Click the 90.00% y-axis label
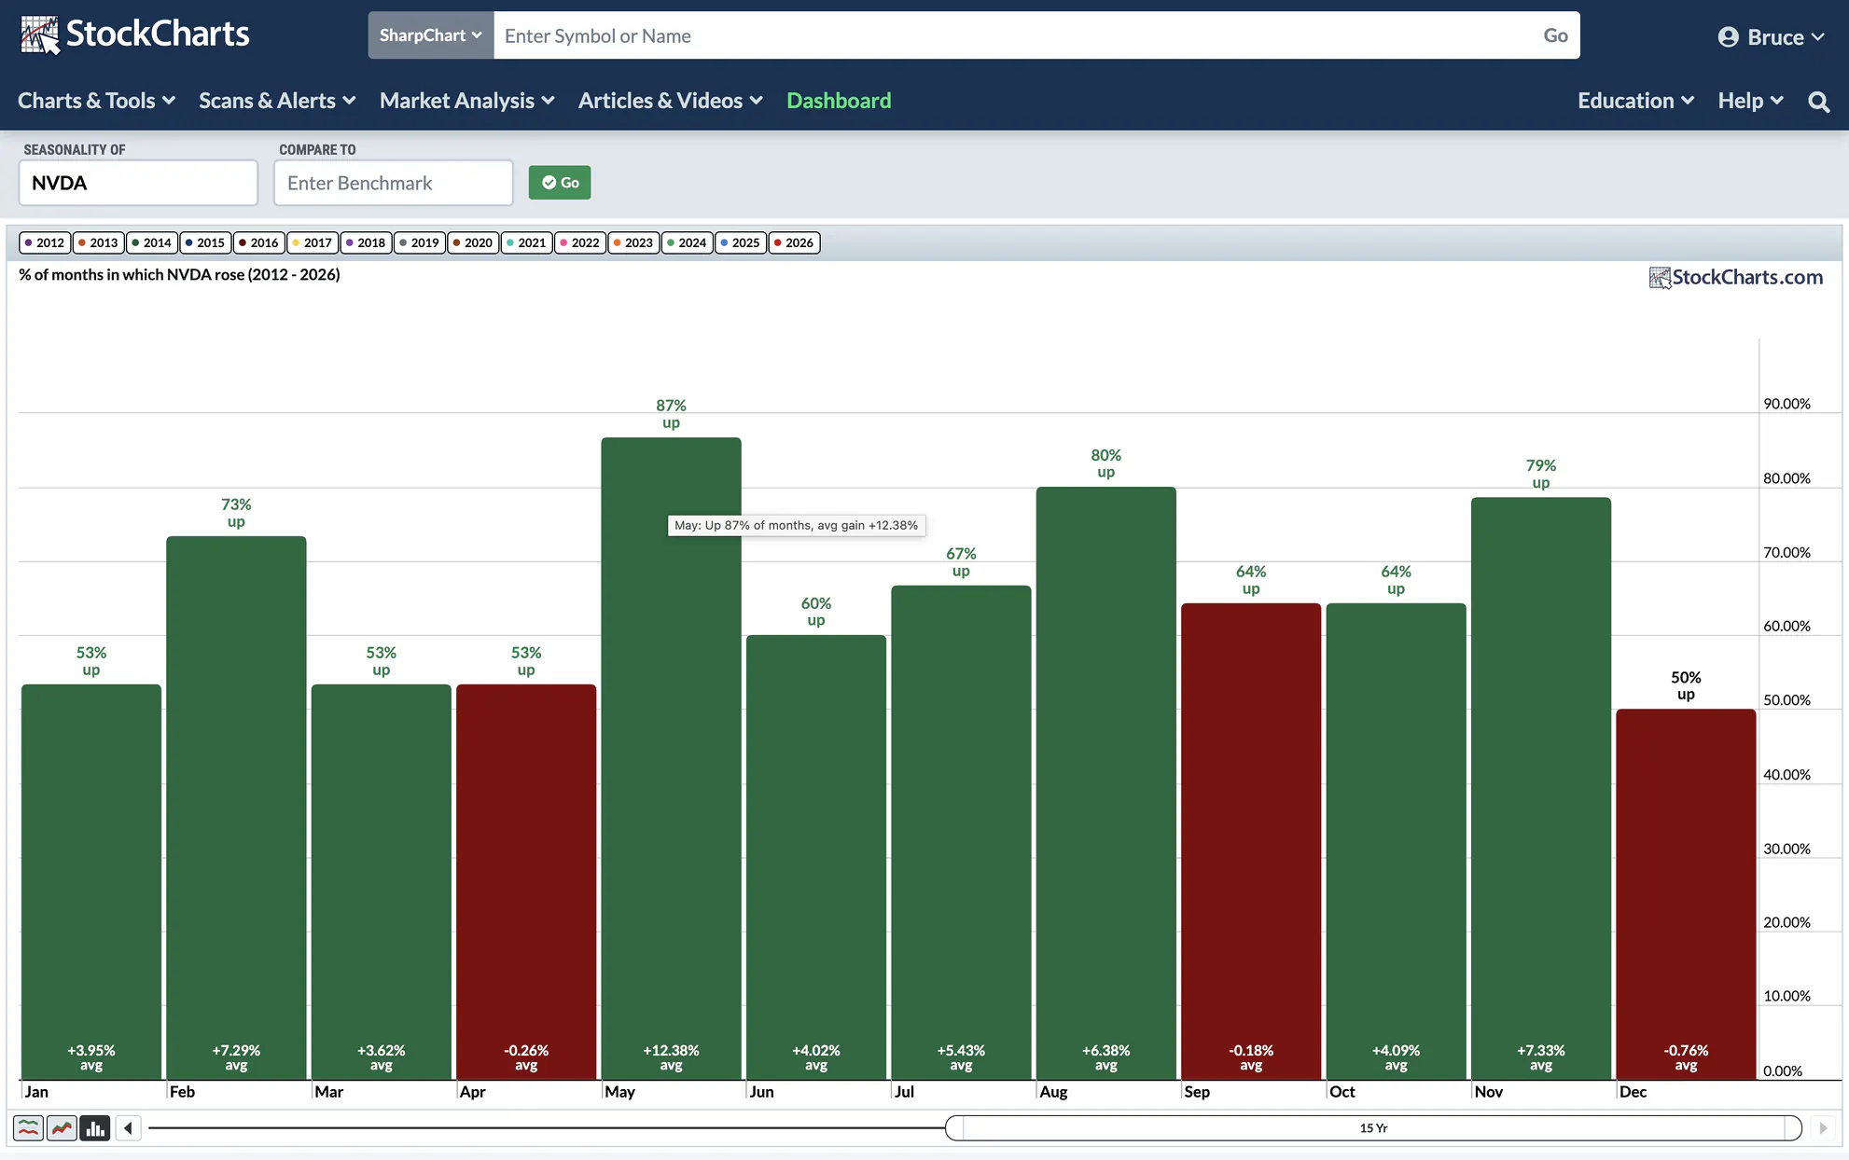Viewport: 1849px width, 1160px height. (x=1786, y=404)
